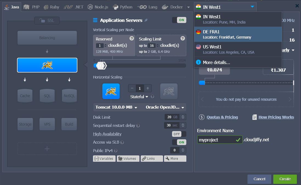Decrease node count with minus button

coord(132,88)
